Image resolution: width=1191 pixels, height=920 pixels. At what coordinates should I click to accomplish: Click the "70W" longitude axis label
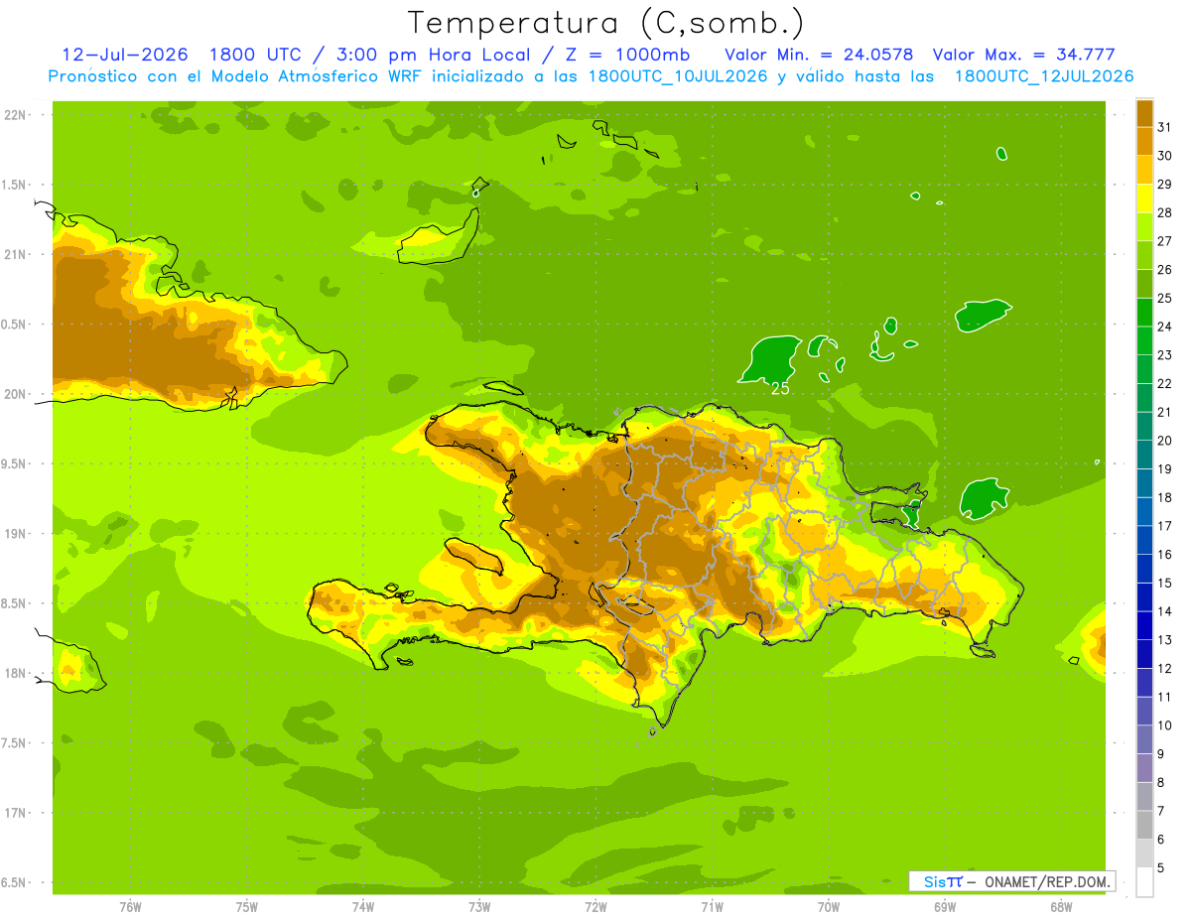(829, 907)
